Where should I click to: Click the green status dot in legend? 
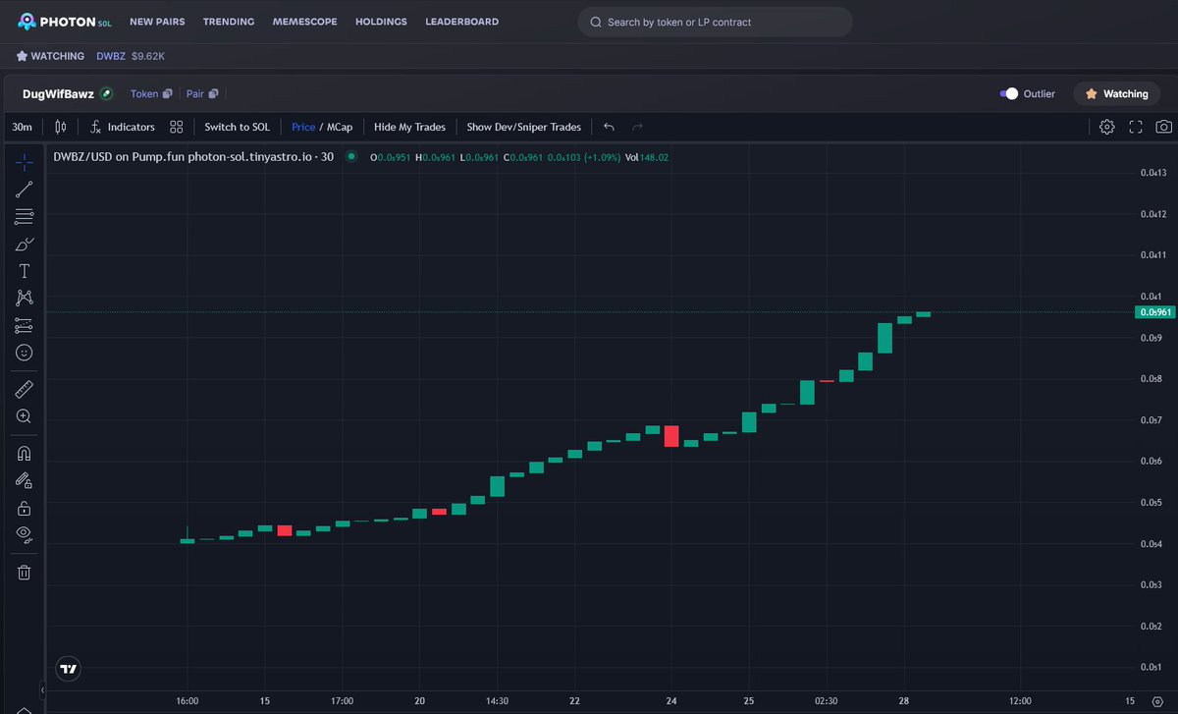click(350, 156)
